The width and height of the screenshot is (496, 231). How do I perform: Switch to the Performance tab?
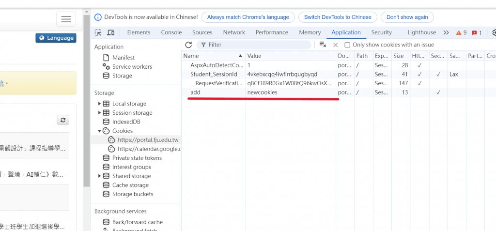coord(272,32)
